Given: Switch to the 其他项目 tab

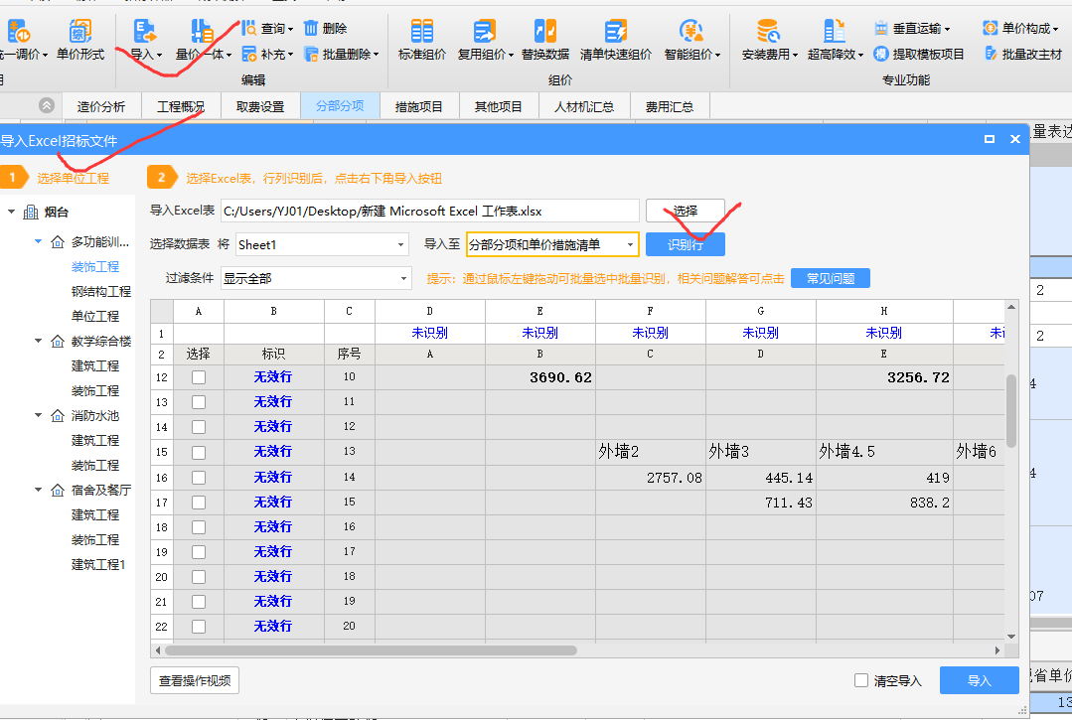Looking at the screenshot, I should 499,106.
